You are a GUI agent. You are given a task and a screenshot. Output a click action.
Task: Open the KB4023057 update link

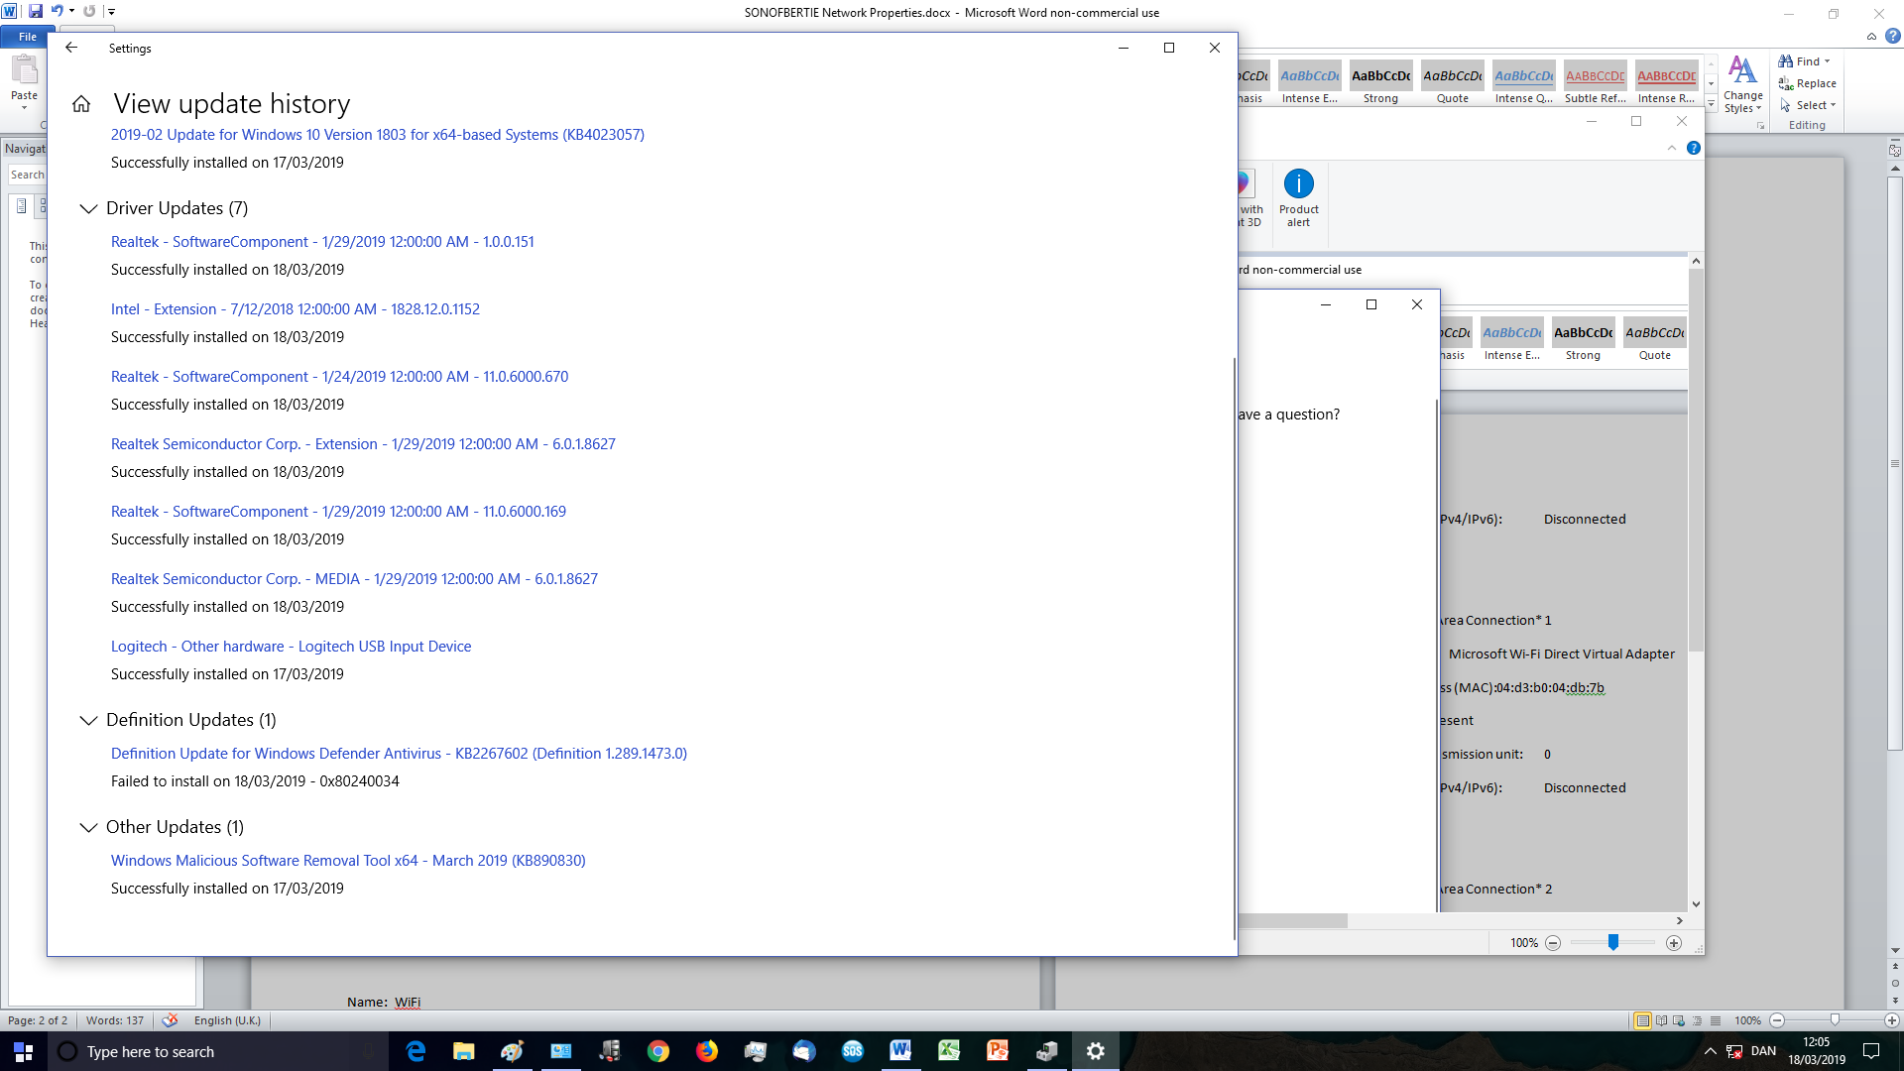[378, 135]
